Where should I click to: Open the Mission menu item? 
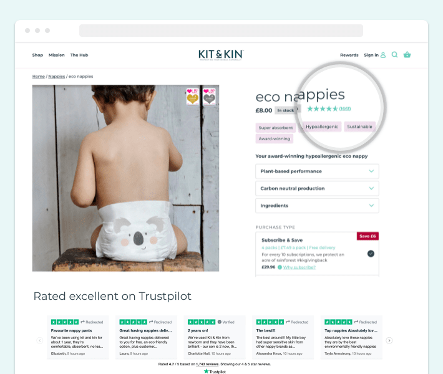click(x=57, y=55)
